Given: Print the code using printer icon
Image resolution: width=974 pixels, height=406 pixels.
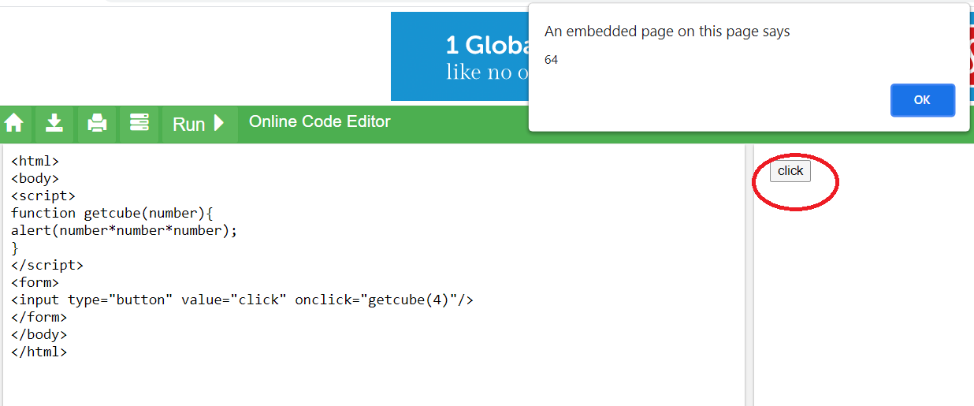Looking at the screenshot, I should pyautogui.click(x=96, y=124).
